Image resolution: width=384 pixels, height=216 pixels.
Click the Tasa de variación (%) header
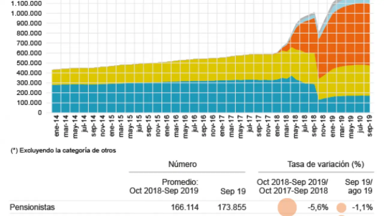(x=326, y=164)
